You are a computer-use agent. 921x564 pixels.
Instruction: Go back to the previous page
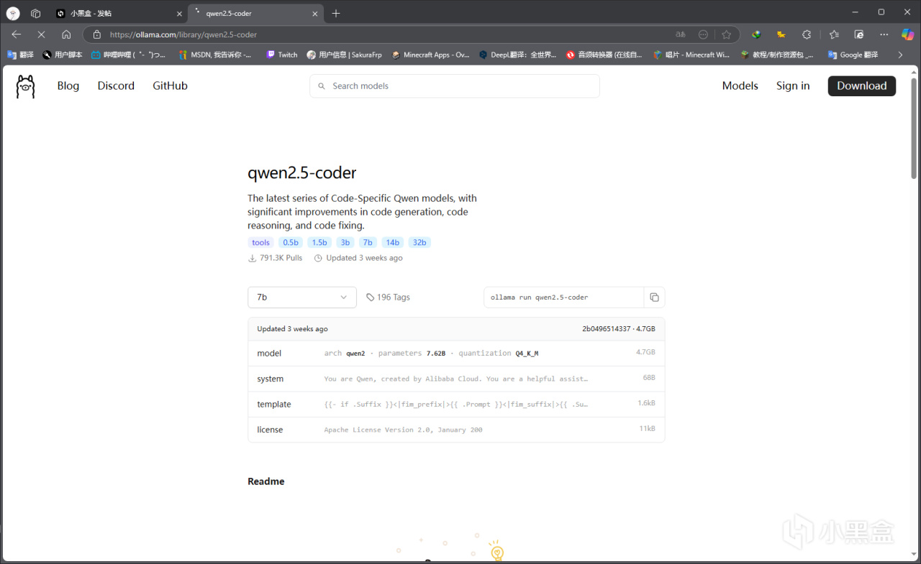[x=17, y=34]
